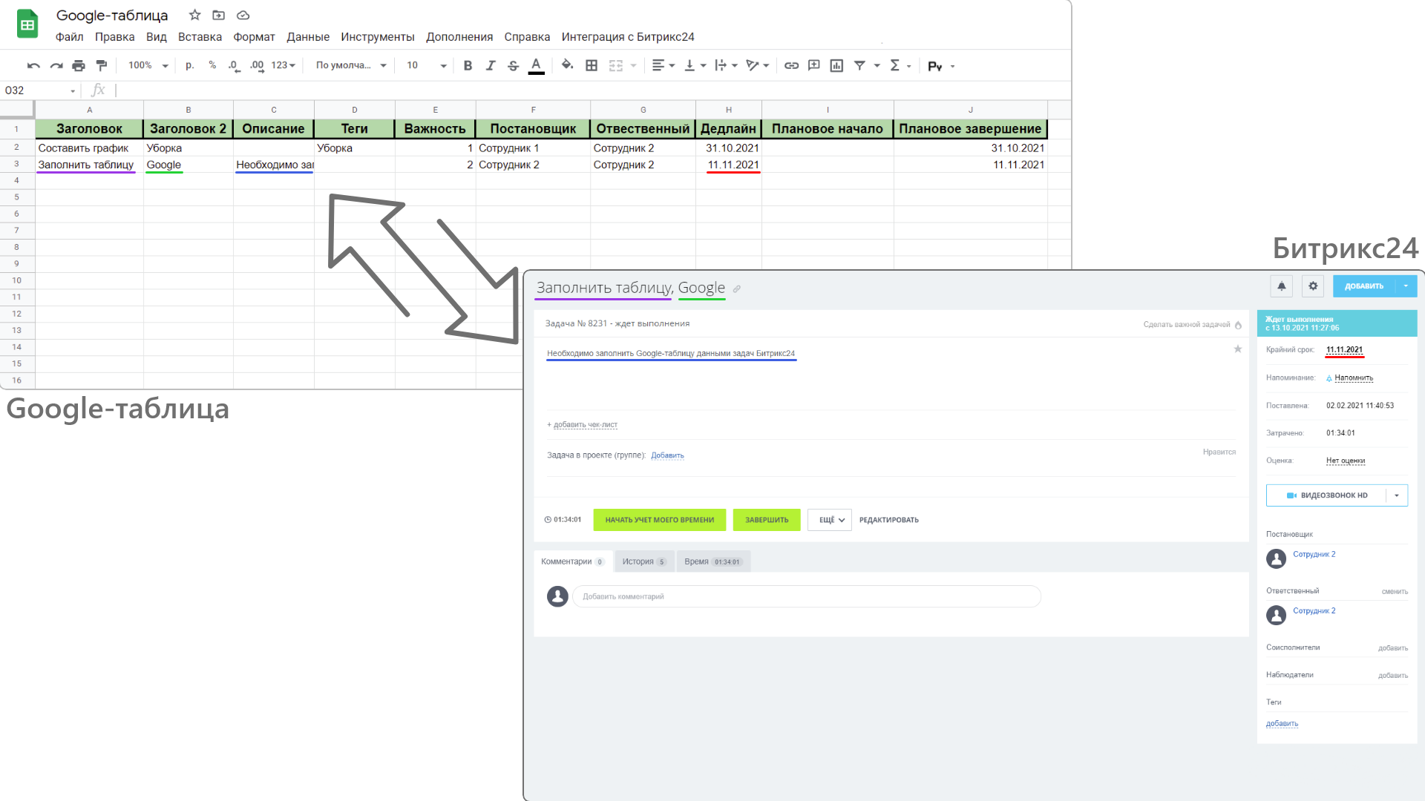The height and width of the screenshot is (801, 1425).
Task: Click the Добавить комментарий input field
Action: coord(805,597)
